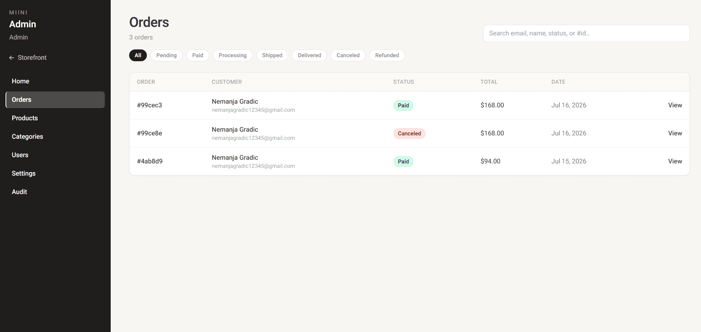Filter orders by Pending status
The height and width of the screenshot is (332, 701).
tap(166, 55)
